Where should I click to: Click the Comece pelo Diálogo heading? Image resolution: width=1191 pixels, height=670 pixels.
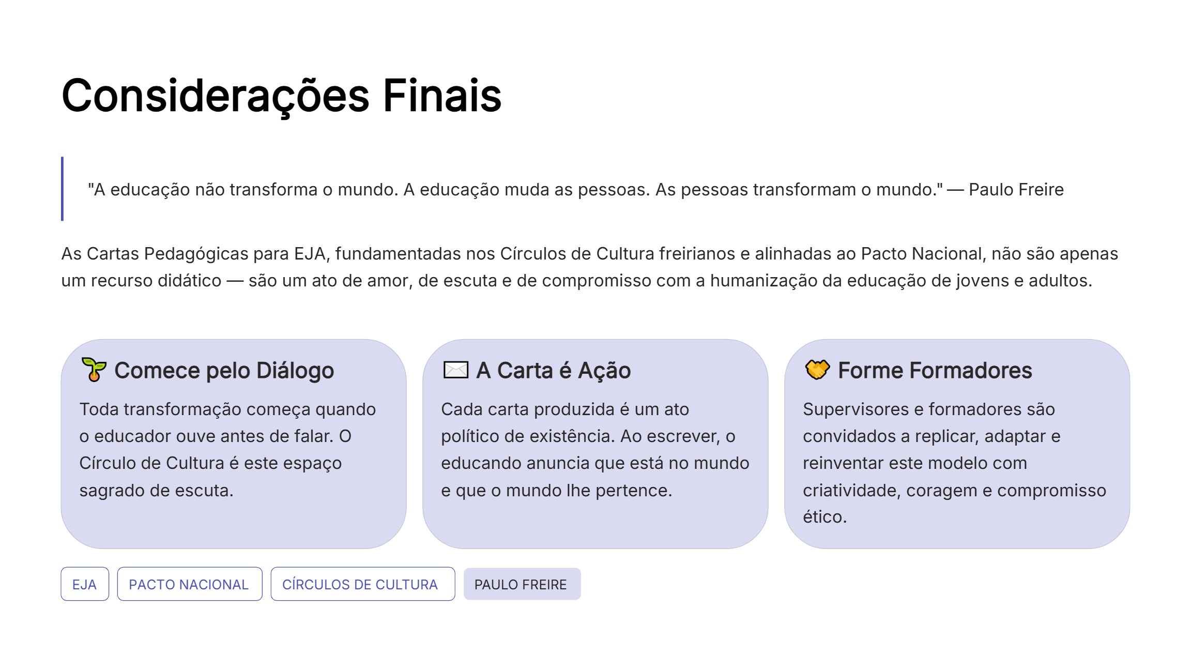click(x=224, y=371)
